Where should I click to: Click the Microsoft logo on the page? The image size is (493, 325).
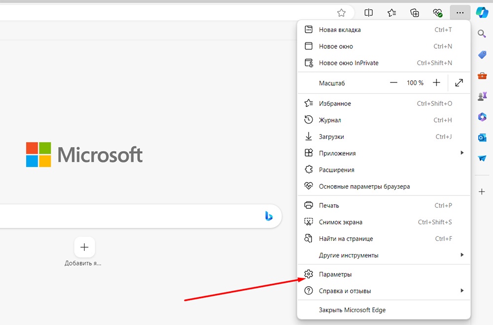[84, 155]
